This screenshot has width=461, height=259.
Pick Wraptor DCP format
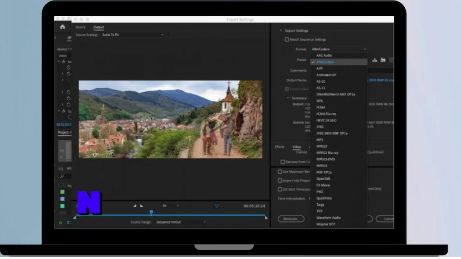[339, 224]
